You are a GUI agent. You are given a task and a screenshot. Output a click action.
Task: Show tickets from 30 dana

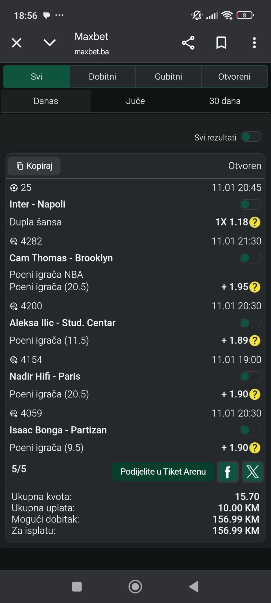coord(225,101)
